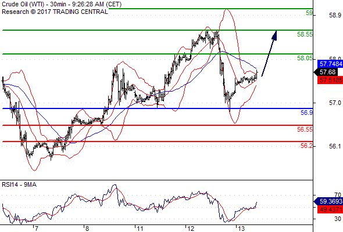Screen dimensions: 343x232
Task: Click the 58.55 green resistance label
Action: pyautogui.click(x=305, y=34)
